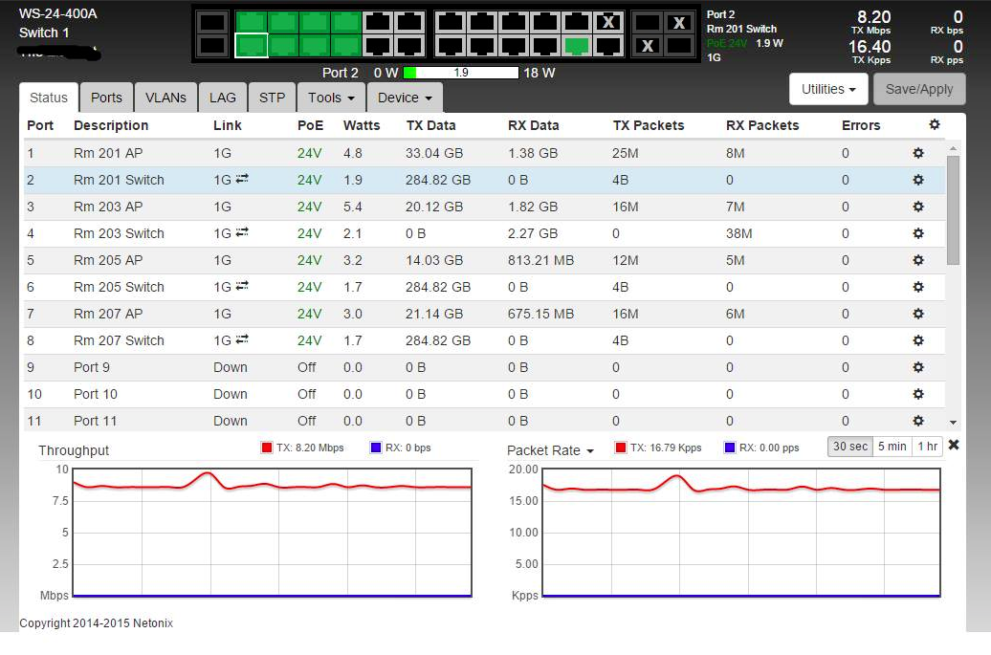
Task: Select the 30 sec graph interval
Action: tap(850, 447)
